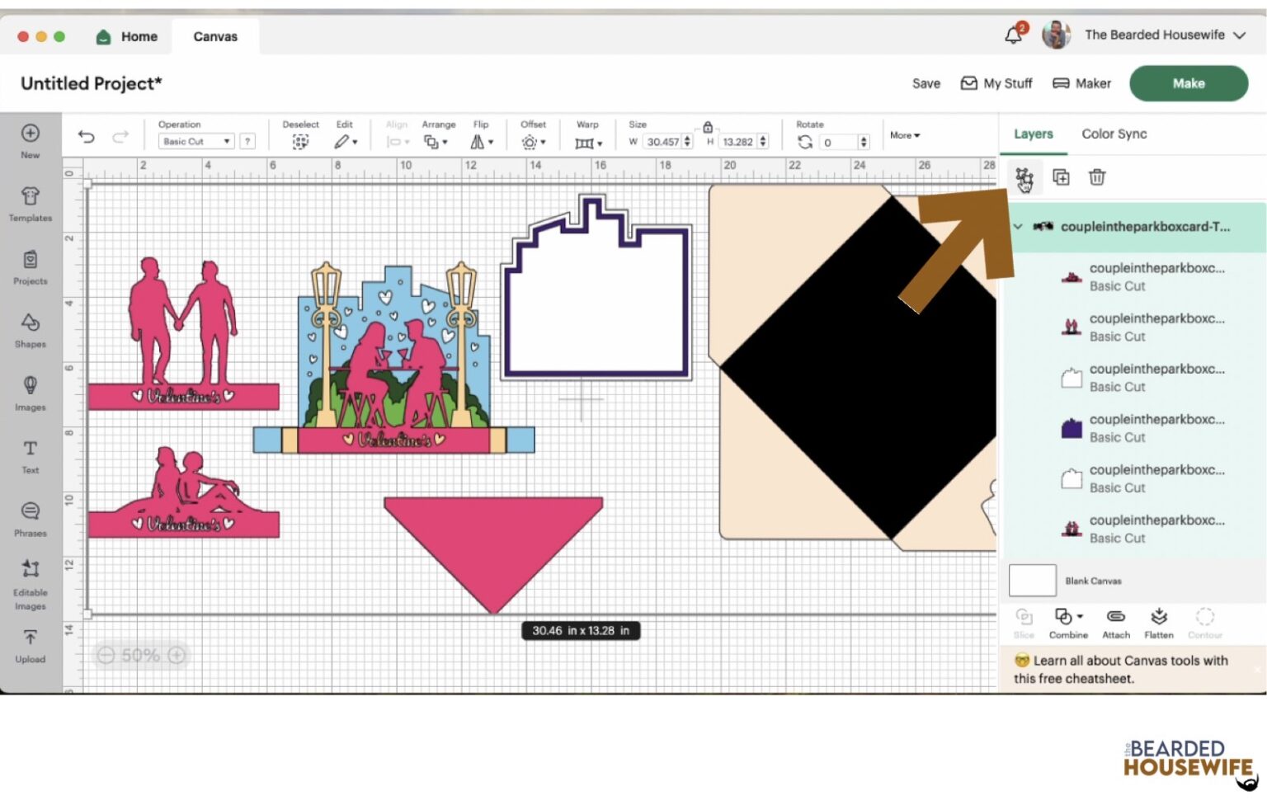This screenshot has width=1267, height=805.
Task: Toggle the size aspect ratio lock
Action: [708, 127]
